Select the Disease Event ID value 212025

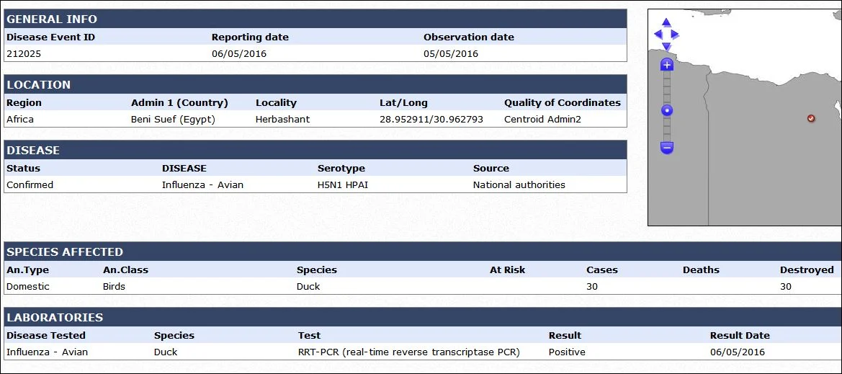(24, 54)
